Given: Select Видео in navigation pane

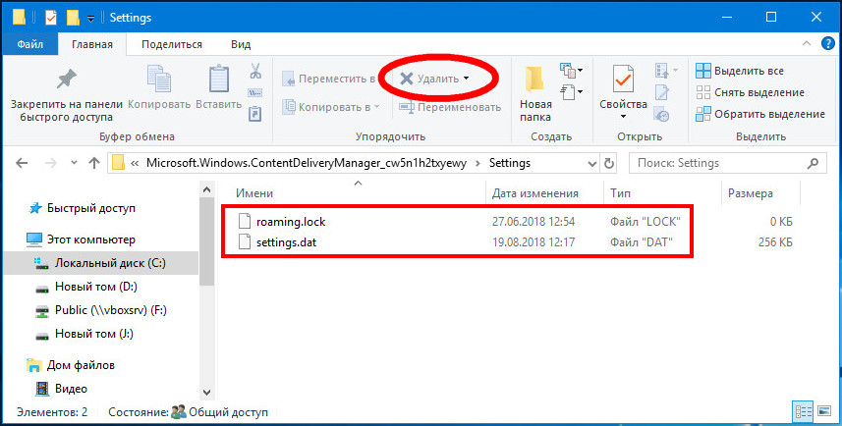Looking at the screenshot, I should click(71, 389).
